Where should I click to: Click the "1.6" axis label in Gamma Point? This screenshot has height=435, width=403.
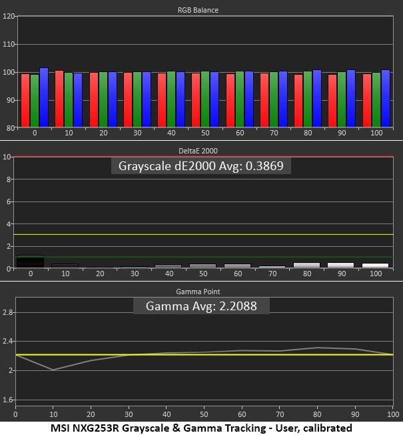[7, 400]
